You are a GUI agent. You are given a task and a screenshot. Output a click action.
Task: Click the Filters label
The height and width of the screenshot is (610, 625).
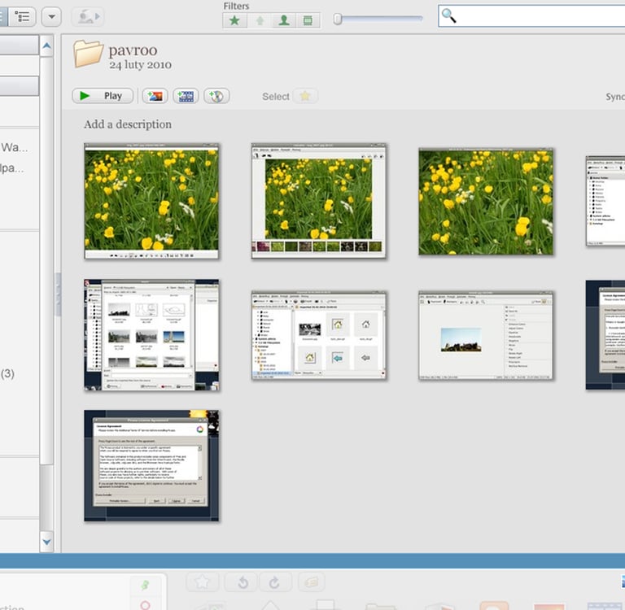click(x=236, y=6)
